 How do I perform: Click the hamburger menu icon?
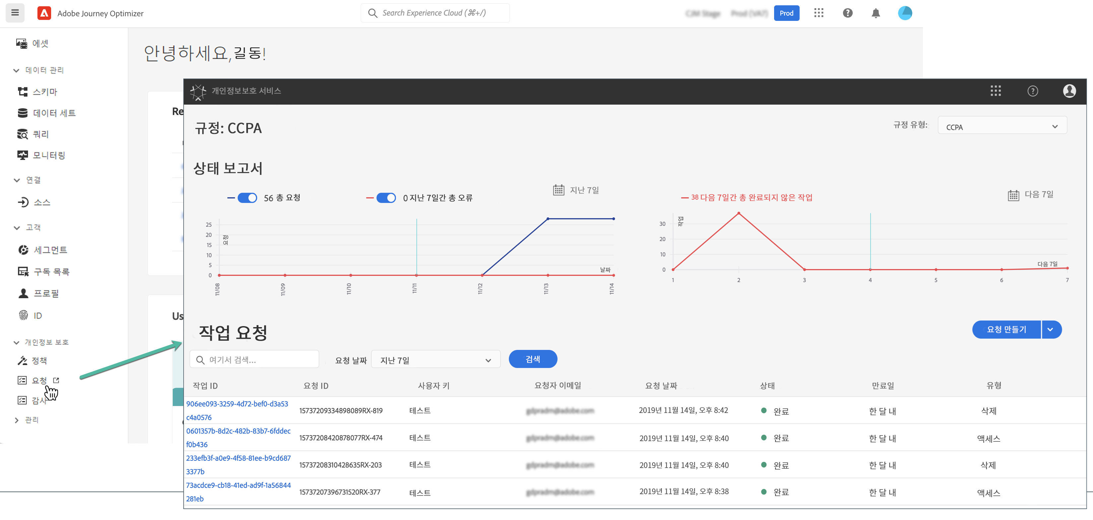point(15,13)
